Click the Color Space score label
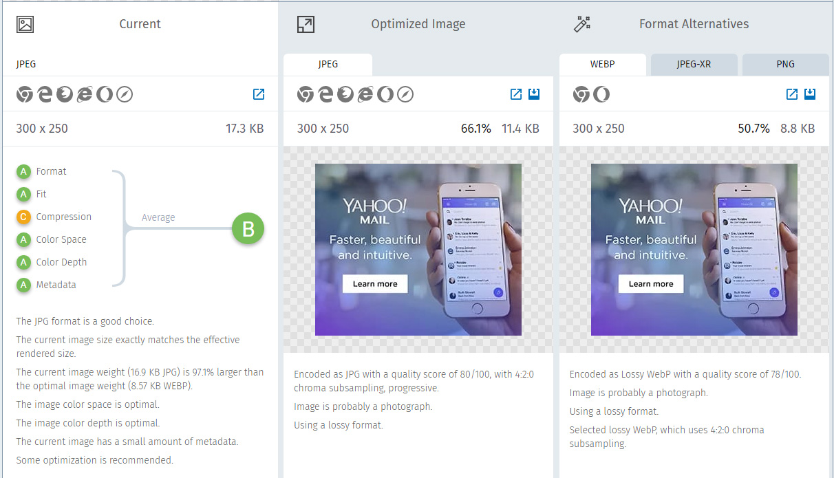Screen dimensions: 834x478 coord(61,239)
